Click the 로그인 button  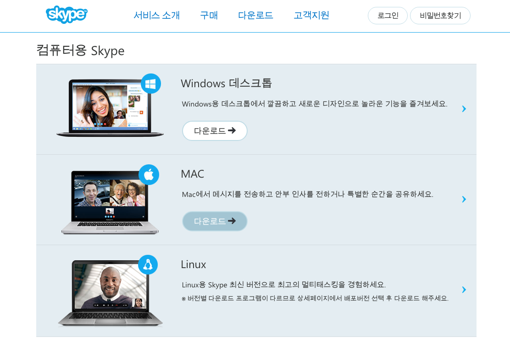point(388,16)
